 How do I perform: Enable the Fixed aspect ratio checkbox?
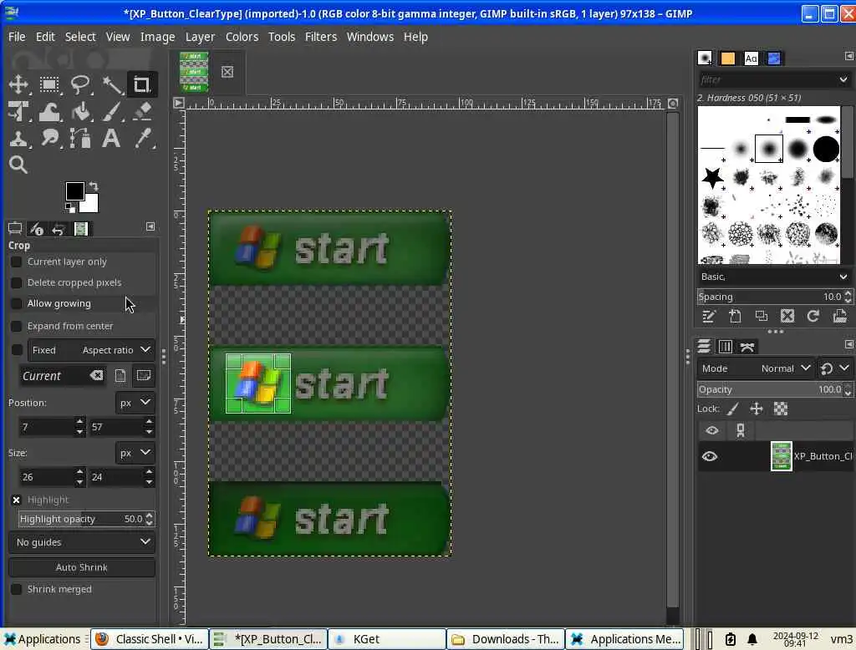click(x=17, y=350)
